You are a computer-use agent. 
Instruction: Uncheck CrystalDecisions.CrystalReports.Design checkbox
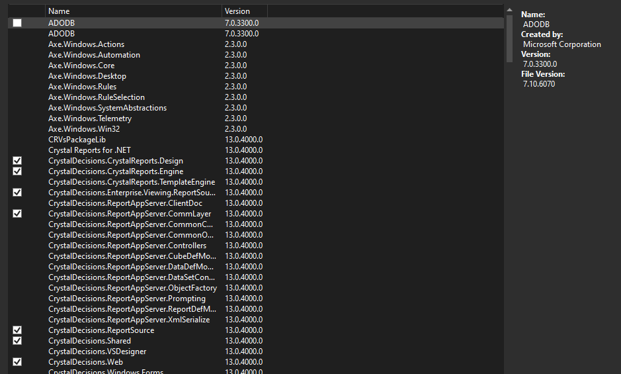[x=17, y=161]
